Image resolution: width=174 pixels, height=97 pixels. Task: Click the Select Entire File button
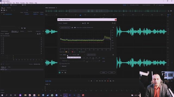tap(91, 55)
